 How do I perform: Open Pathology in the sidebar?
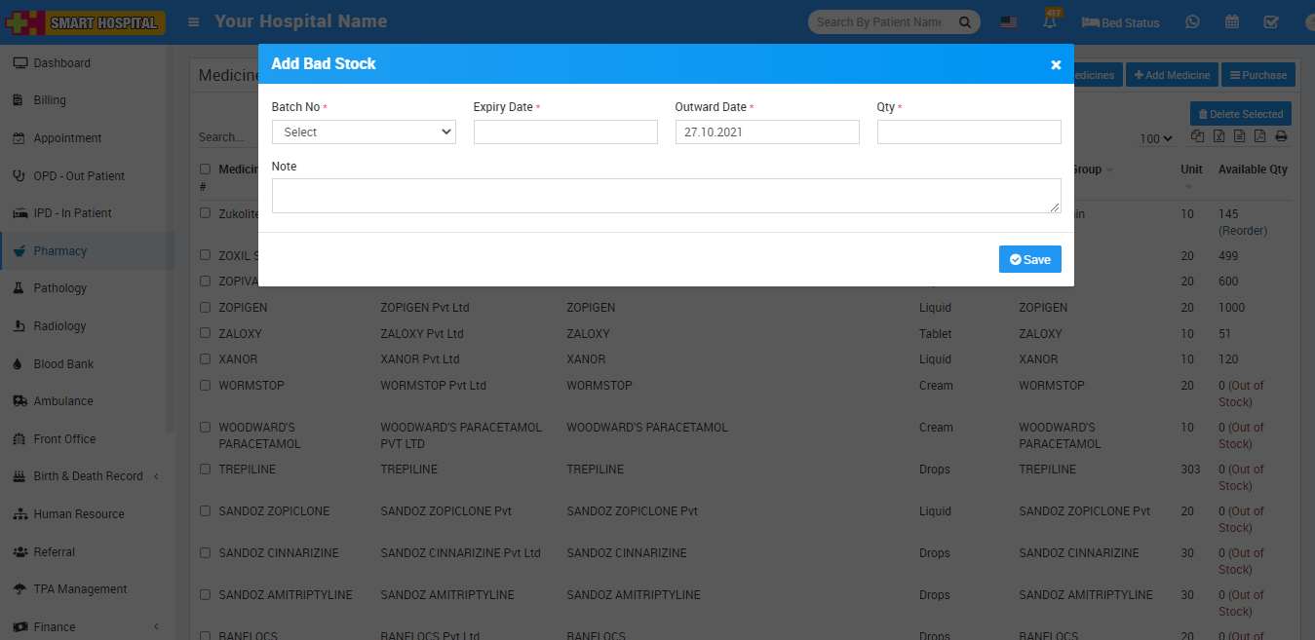60,288
